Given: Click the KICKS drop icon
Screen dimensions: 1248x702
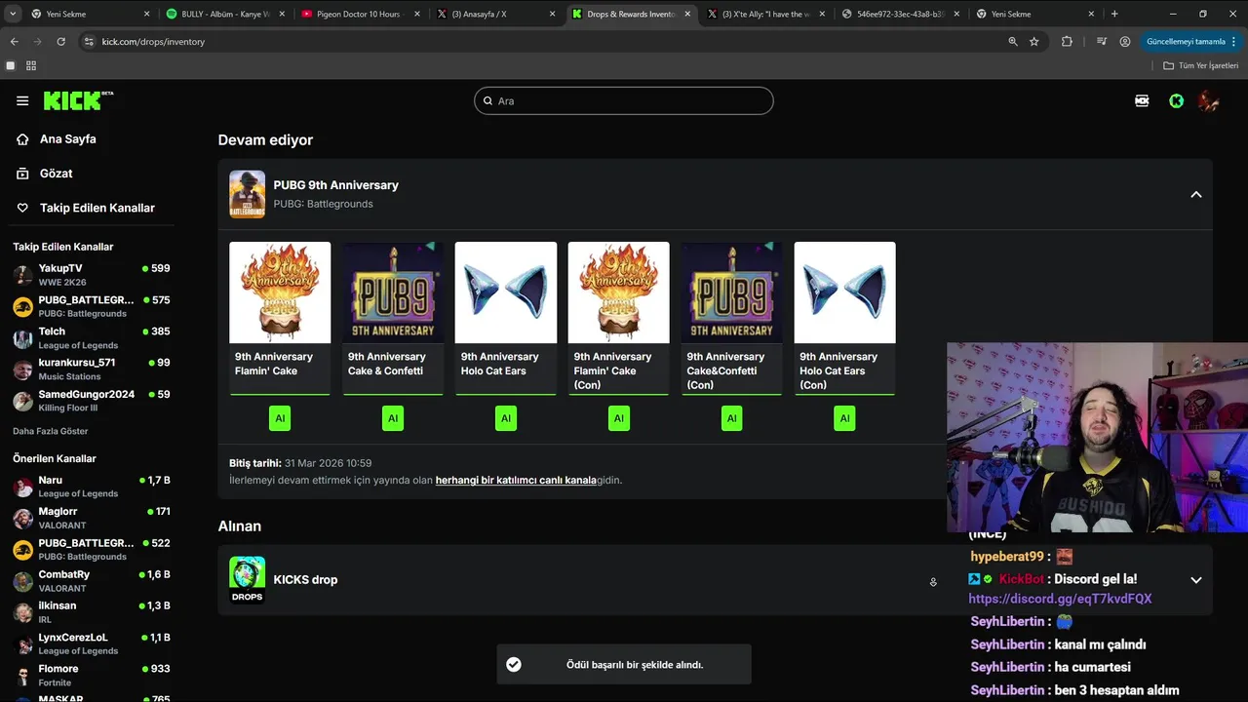Looking at the screenshot, I should click(247, 579).
